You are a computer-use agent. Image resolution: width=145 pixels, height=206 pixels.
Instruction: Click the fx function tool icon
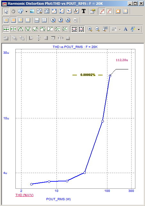(76, 11)
